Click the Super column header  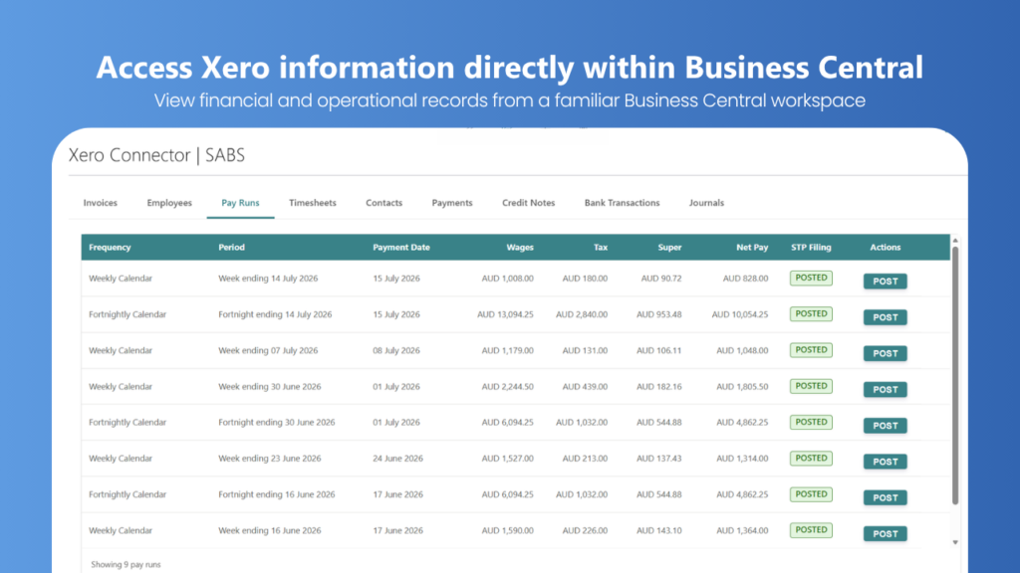click(x=669, y=248)
